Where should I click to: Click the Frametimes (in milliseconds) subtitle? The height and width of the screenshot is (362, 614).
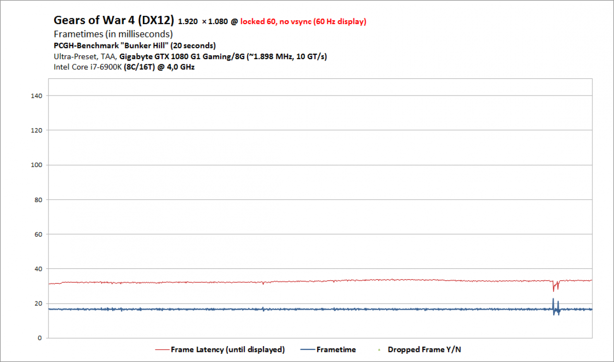coord(113,34)
